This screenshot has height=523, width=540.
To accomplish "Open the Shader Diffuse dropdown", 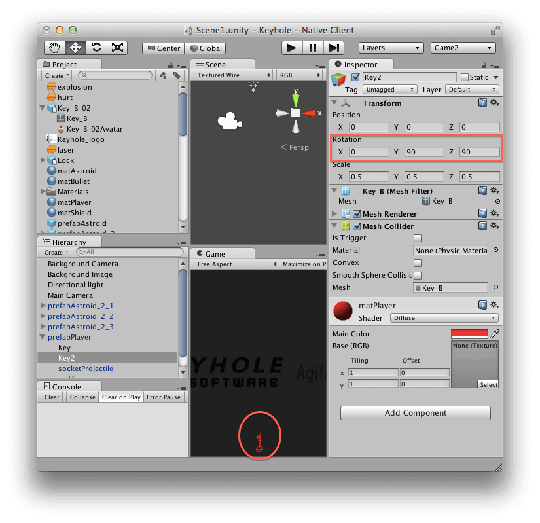I will click(444, 318).
